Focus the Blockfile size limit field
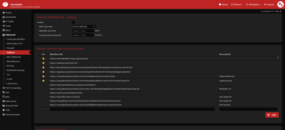The height and width of the screenshot is (130, 285). point(83,31)
